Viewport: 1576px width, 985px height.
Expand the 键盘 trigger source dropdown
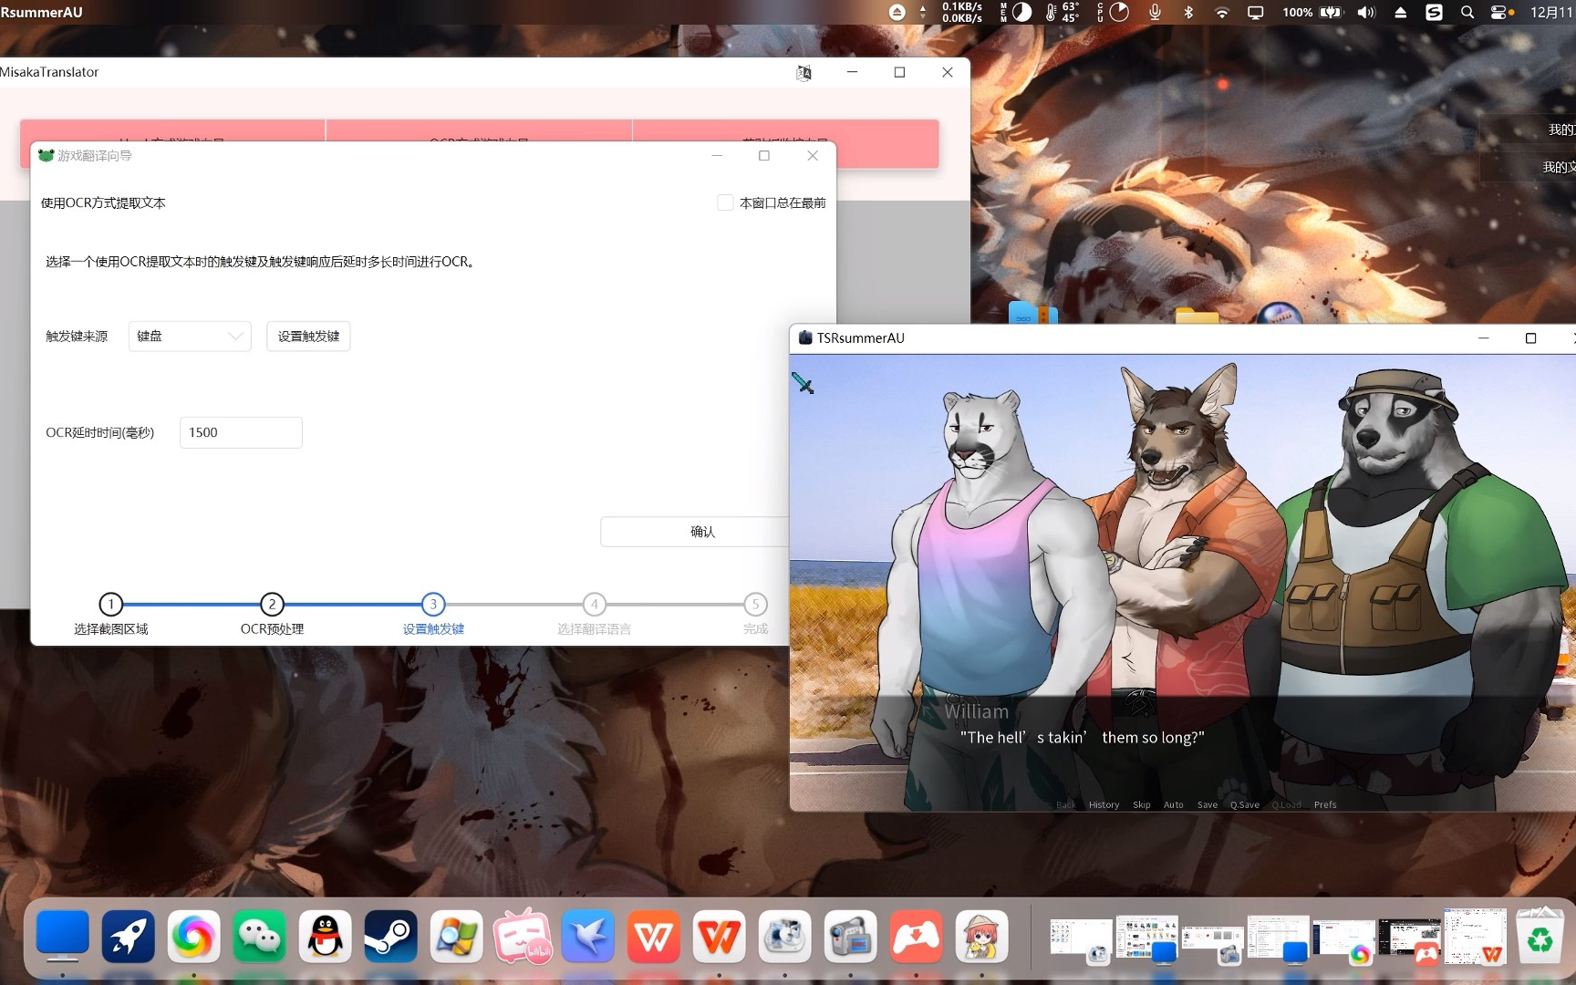(x=190, y=337)
